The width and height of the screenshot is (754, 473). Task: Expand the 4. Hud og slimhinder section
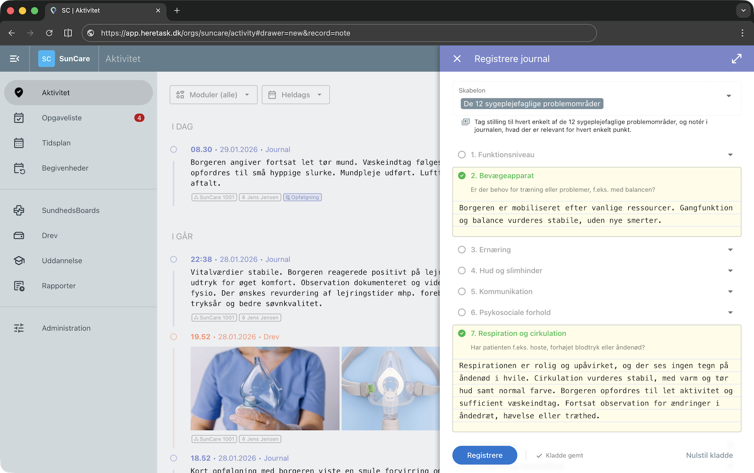[730, 271]
